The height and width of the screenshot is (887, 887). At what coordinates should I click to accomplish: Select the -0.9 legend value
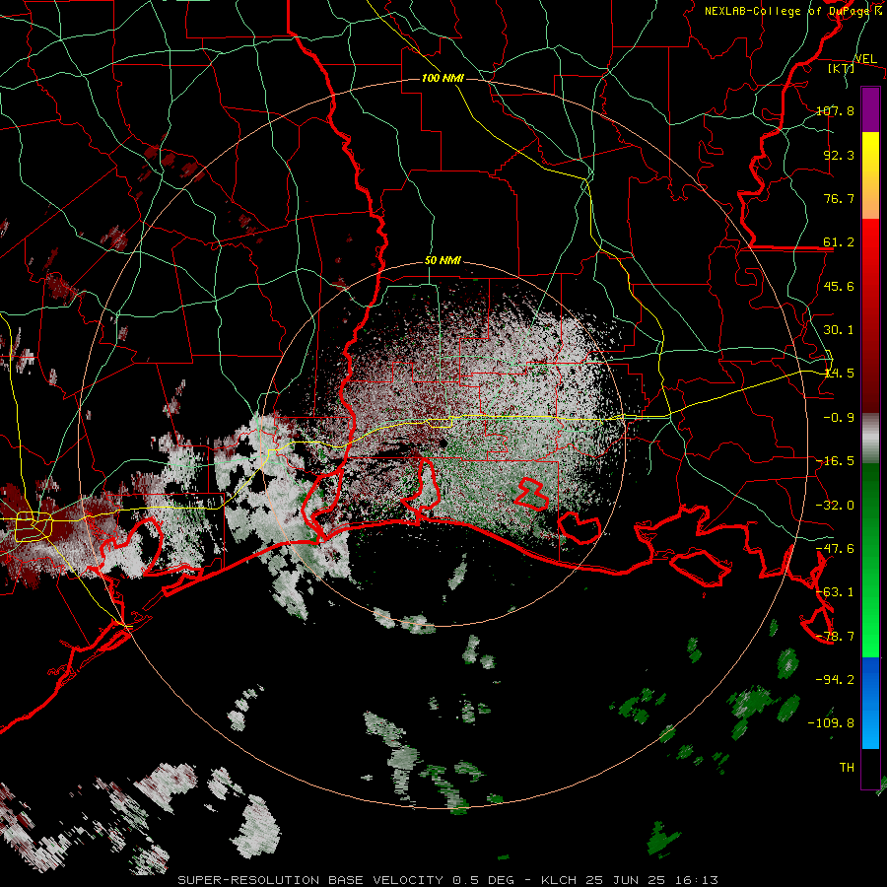[x=839, y=418]
